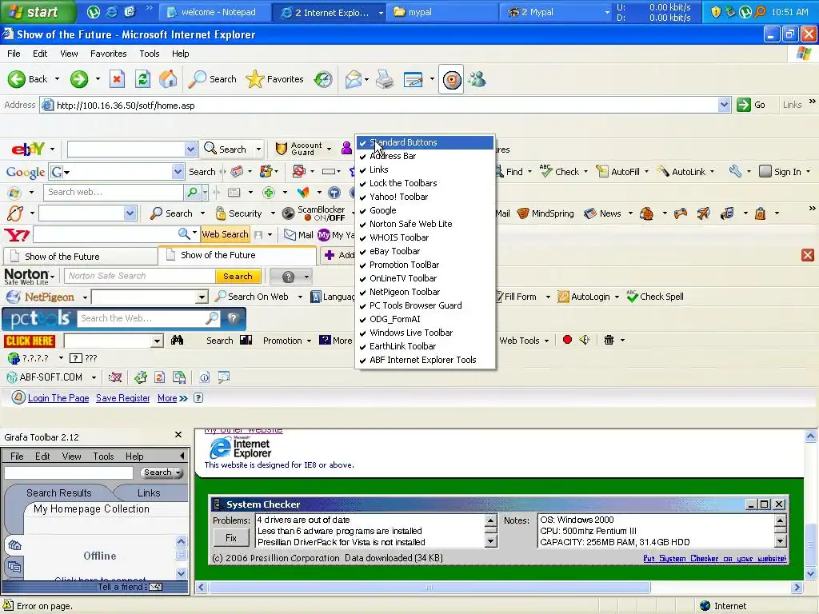
Task: Uncheck Address Bar in the toolbar menu
Action: 425,156
